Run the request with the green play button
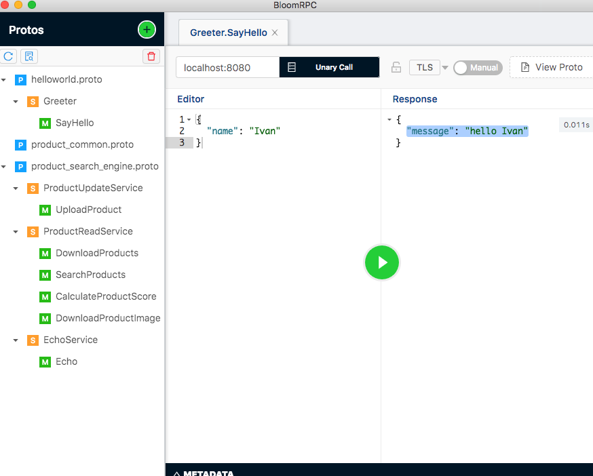 point(381,262)
